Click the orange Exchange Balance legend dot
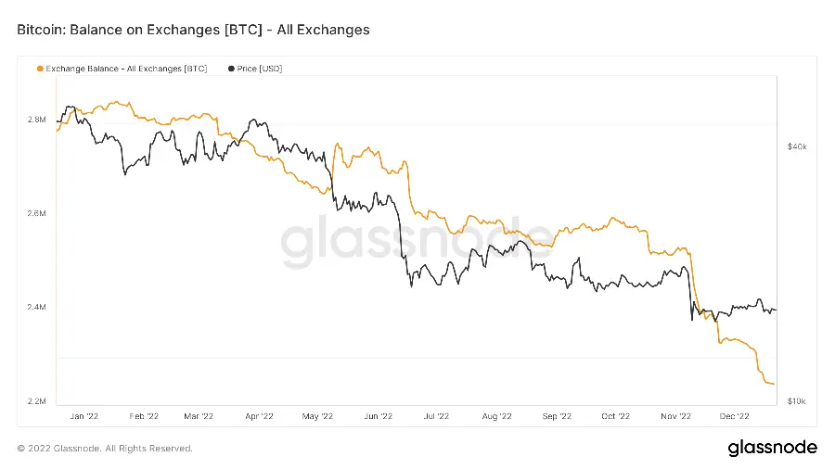Image resolution: width=835 pixels, height=469 pixels. pyautogui.click(x=39, y=69)
